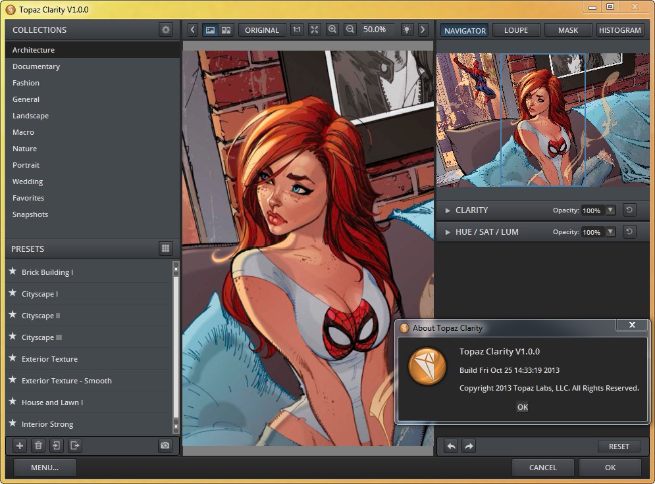The height and width of the screenshot is (484, 655).
Task: Select the Fashion collection
Action: [92, 83]
